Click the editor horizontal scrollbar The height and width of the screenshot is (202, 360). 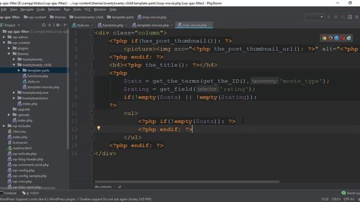(x=187, y=182)
